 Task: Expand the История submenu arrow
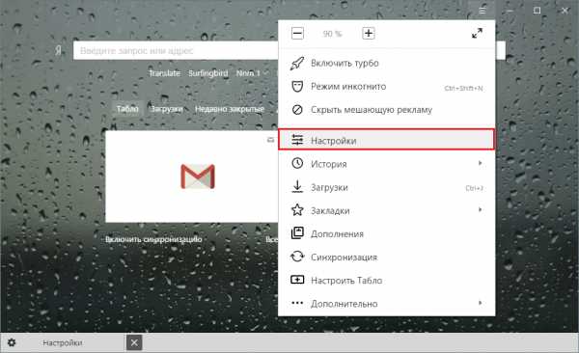pyautogui.click(x=480, y=163)
